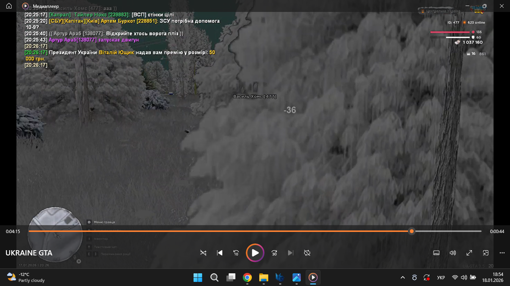
Task: Open taskbar Search
Action: coord(214,277)
